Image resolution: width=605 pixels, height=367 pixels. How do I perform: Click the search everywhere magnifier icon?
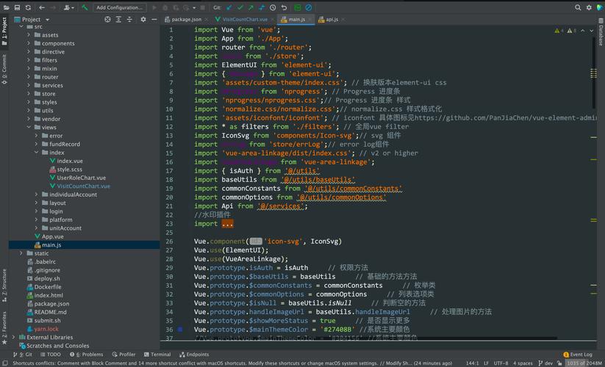tap(578, 7)
